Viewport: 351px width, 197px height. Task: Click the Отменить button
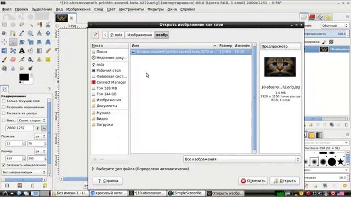(253, 181)
